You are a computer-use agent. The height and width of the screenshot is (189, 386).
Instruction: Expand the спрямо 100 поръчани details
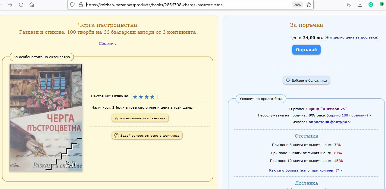pos(349,115)
